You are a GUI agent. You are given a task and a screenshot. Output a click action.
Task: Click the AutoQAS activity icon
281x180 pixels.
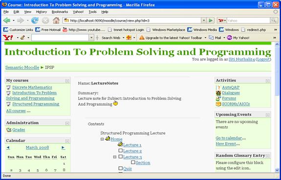(x=218, y=88)
